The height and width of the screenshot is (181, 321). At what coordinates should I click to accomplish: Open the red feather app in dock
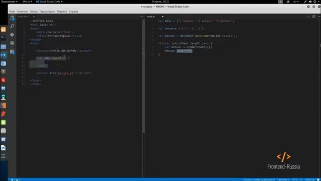click(x=4, y=114)
